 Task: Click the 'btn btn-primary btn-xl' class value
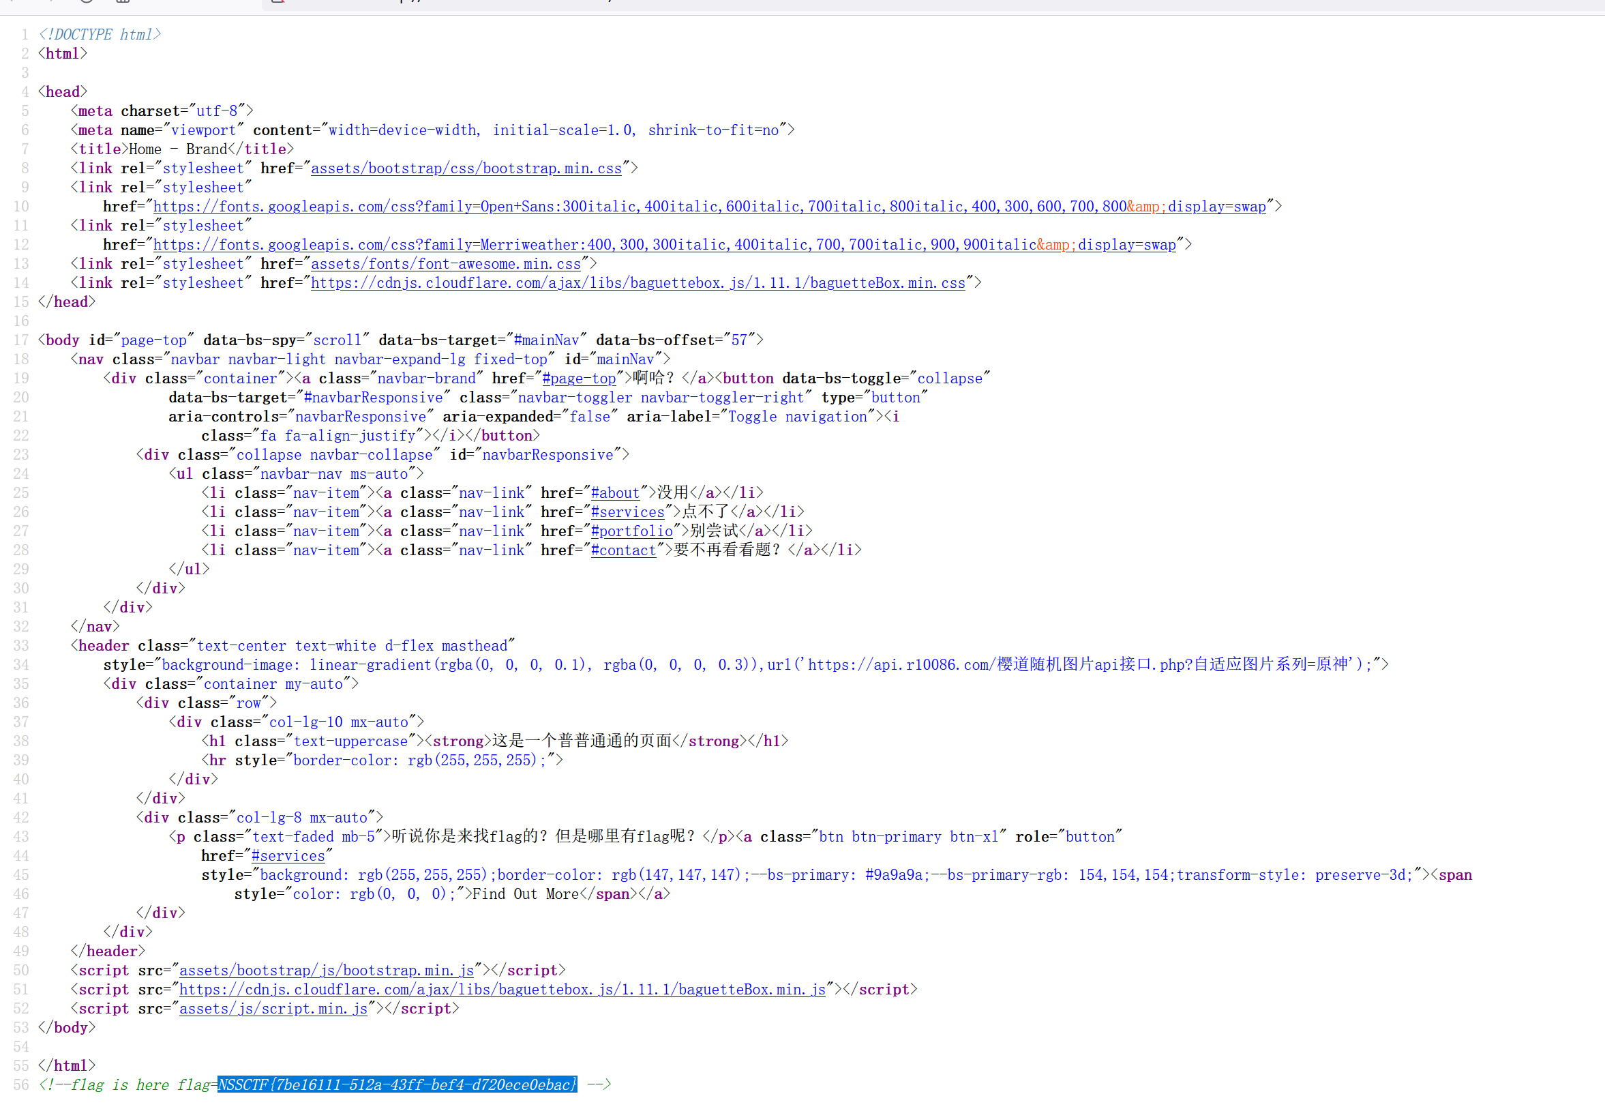(x=908, y=838)
